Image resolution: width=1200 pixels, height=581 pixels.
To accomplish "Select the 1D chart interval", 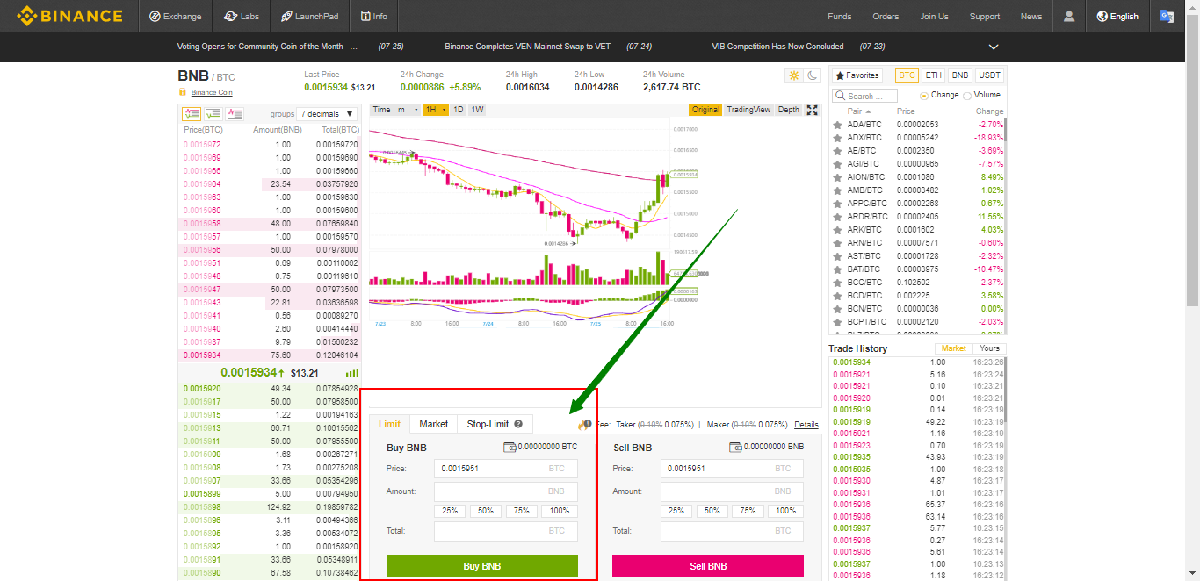I will point(459,110).
